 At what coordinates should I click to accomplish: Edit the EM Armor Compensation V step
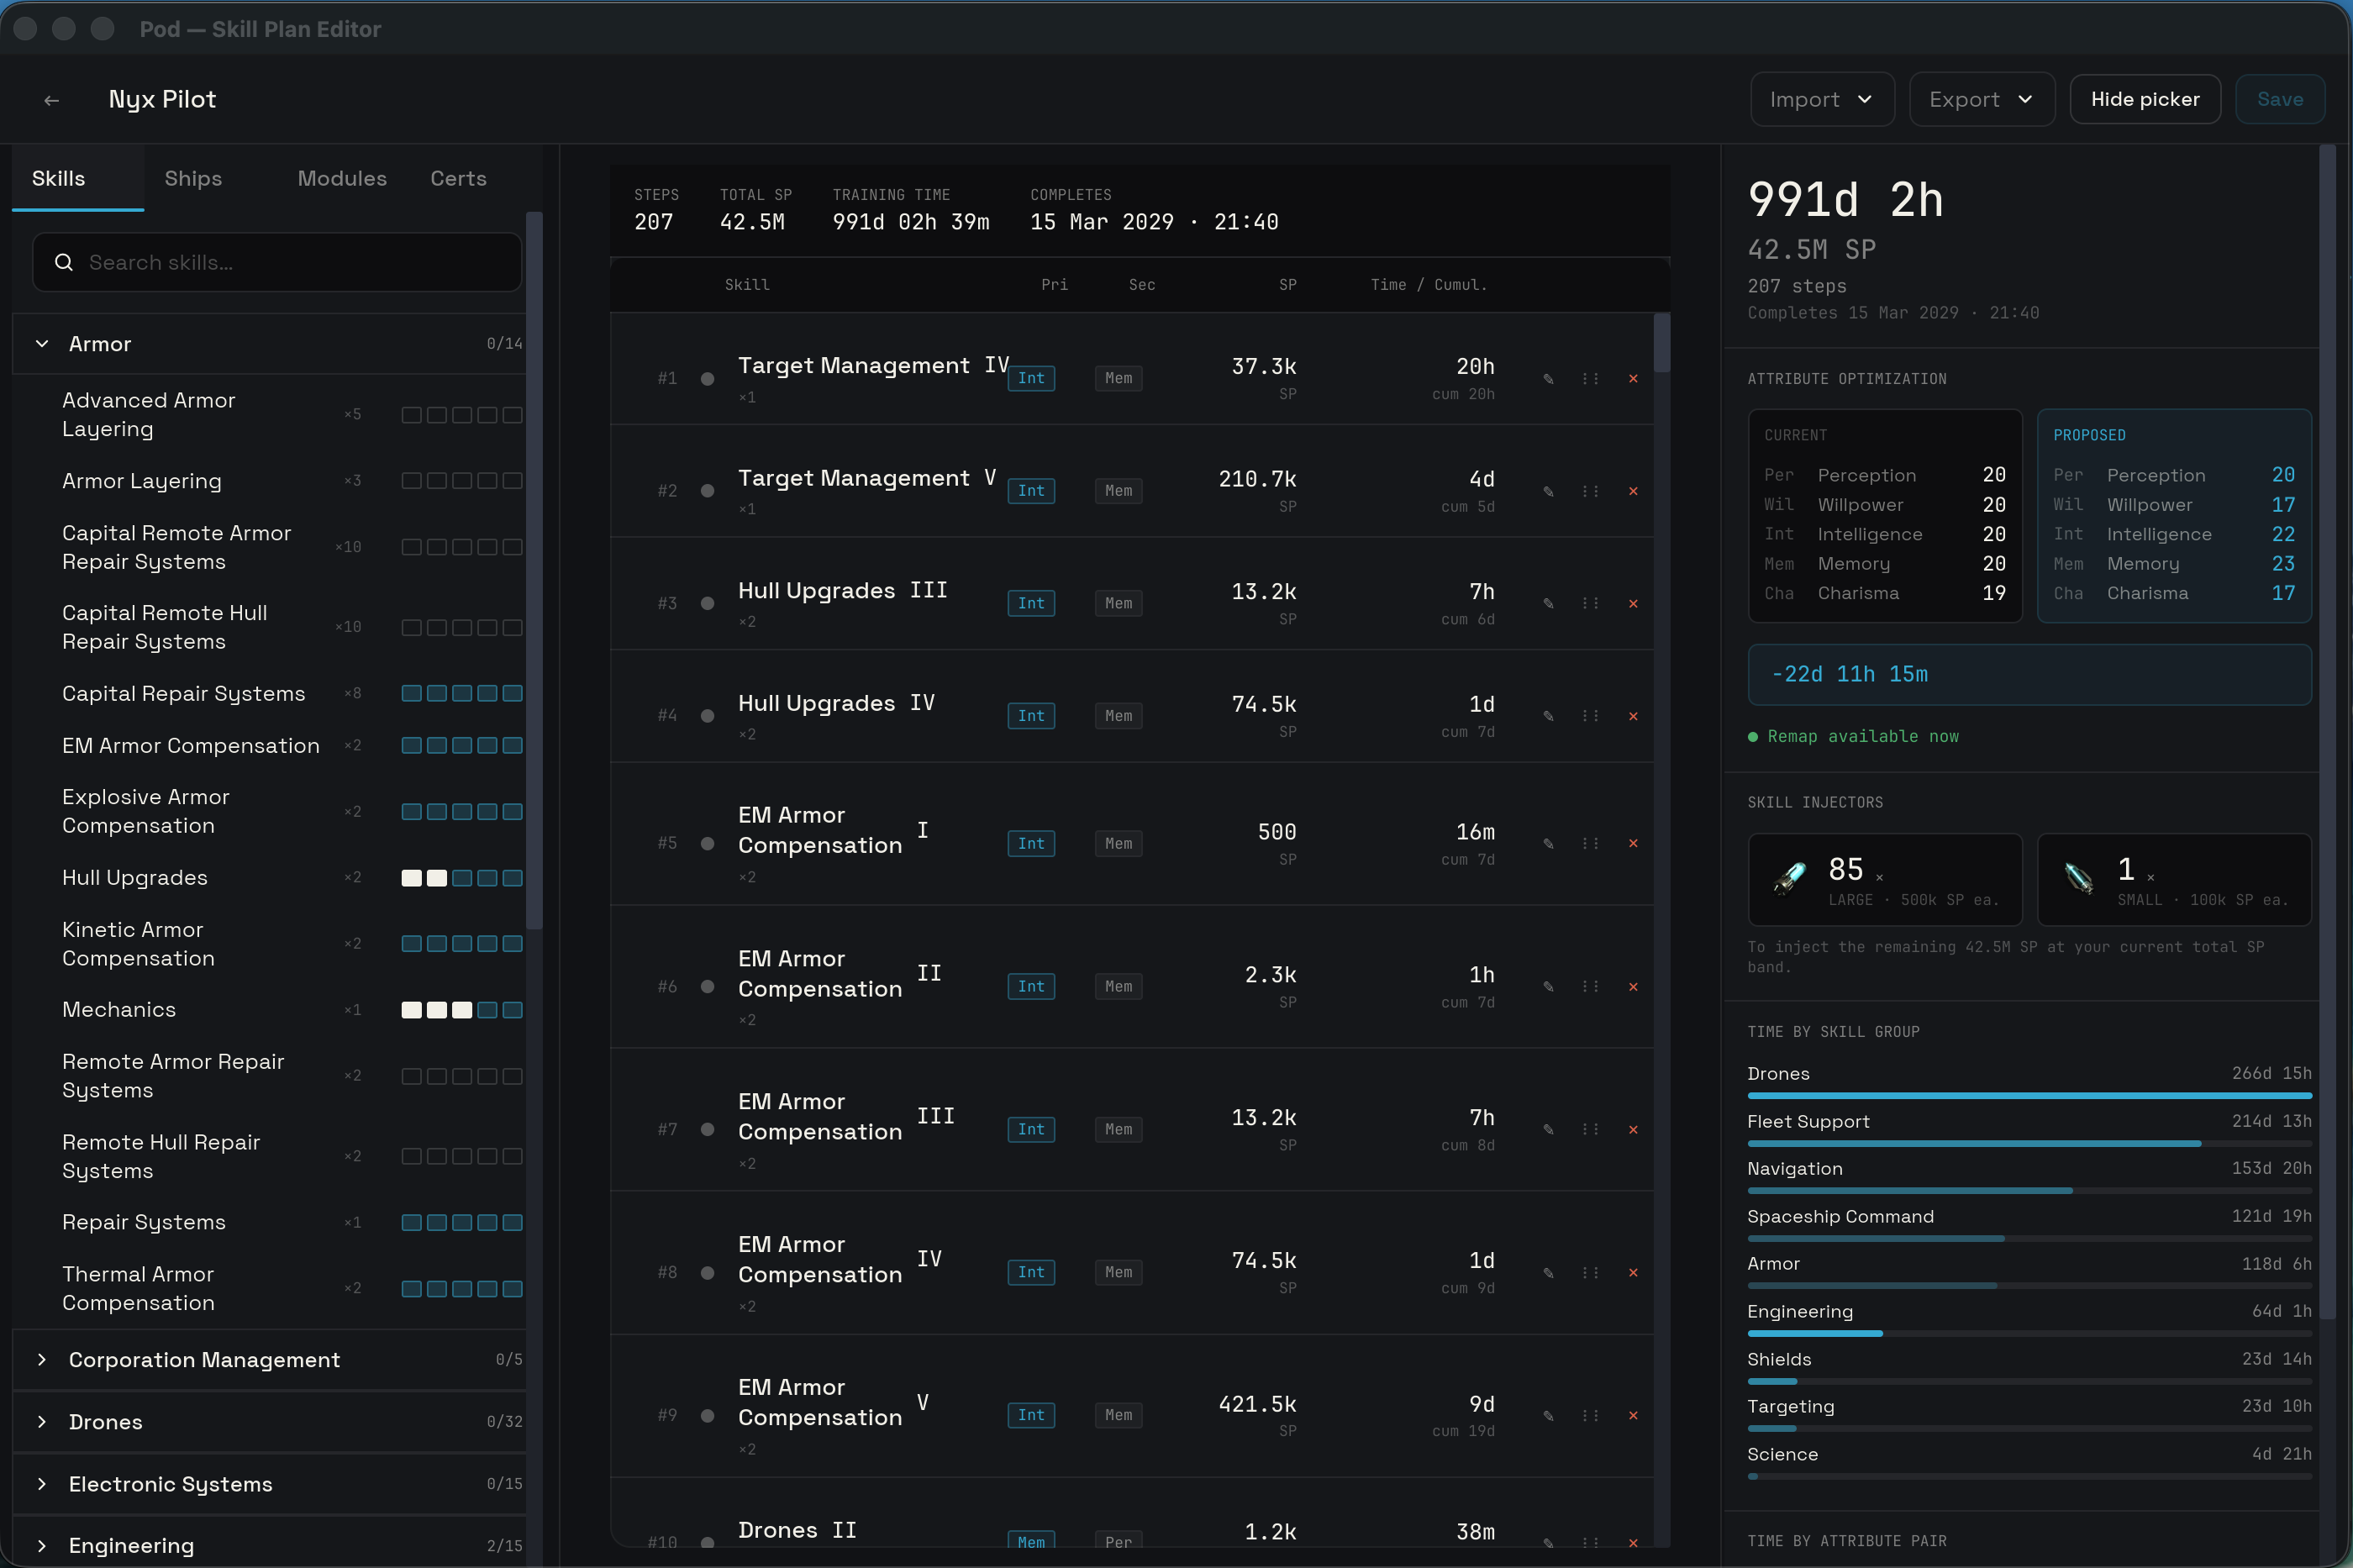(1548, 1416)
